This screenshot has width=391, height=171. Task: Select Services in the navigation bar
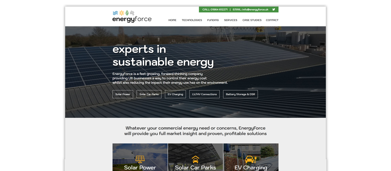coord(231,20)
